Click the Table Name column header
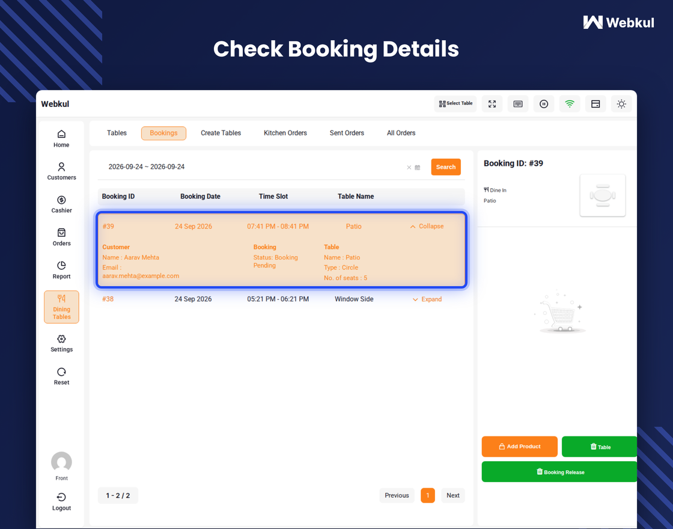This screenshot has width=673, height=529. 356,196
